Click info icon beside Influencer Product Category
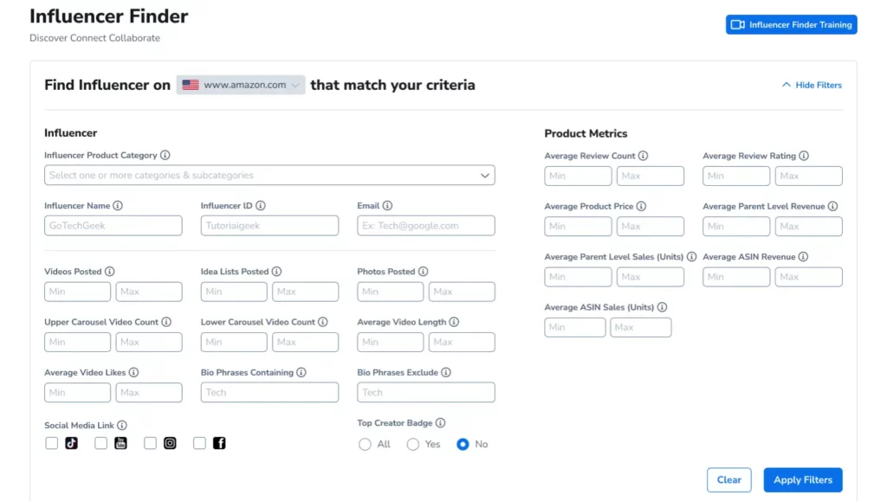 [x=165, y=156]
